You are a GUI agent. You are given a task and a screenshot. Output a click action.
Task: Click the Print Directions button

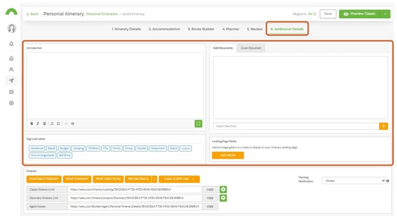108,179
